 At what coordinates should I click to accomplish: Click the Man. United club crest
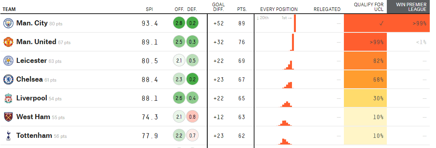(8, 42)
